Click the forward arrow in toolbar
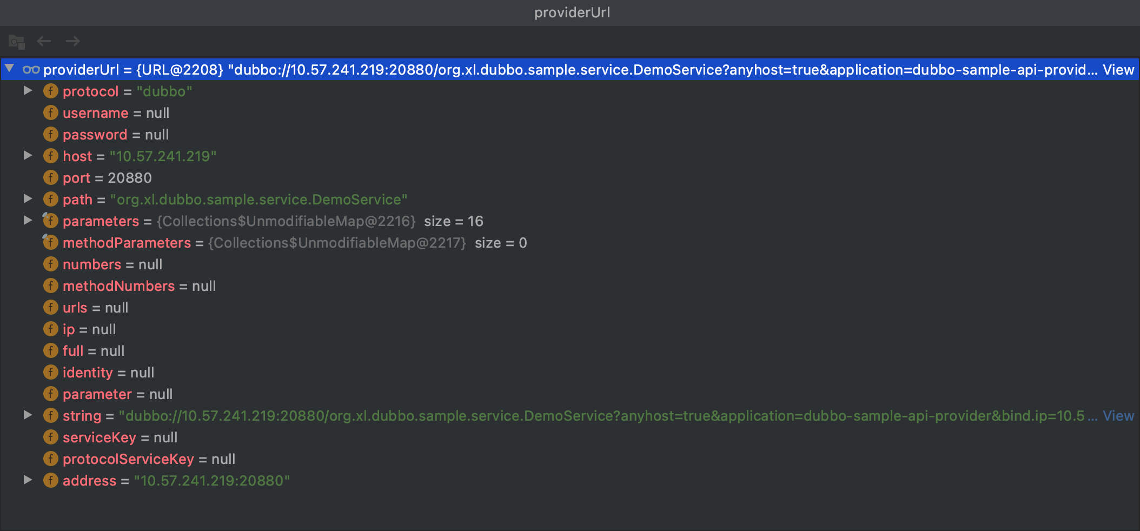 coord(72,41)
